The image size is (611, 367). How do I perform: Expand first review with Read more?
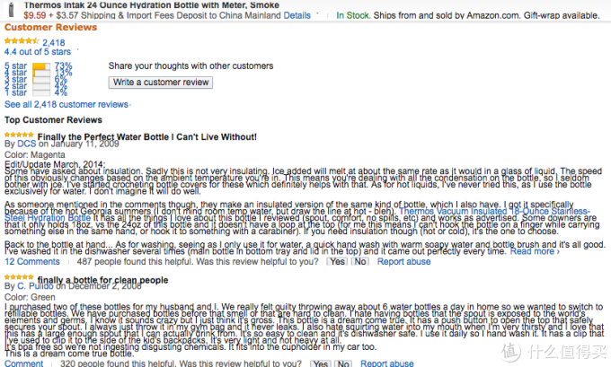tap(535, 251)
